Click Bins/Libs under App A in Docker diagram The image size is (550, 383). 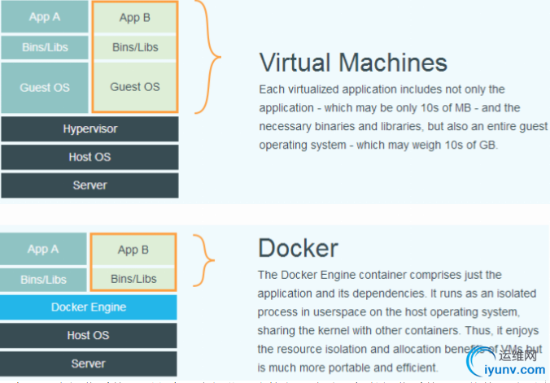[43, 280]
